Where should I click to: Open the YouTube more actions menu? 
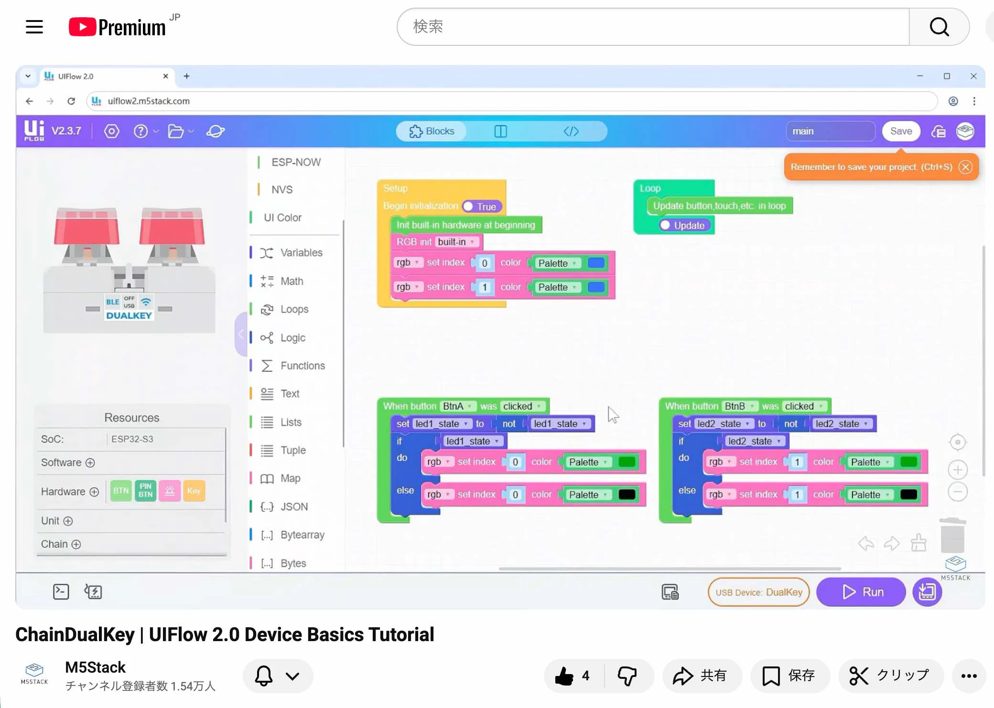point(969,676)
